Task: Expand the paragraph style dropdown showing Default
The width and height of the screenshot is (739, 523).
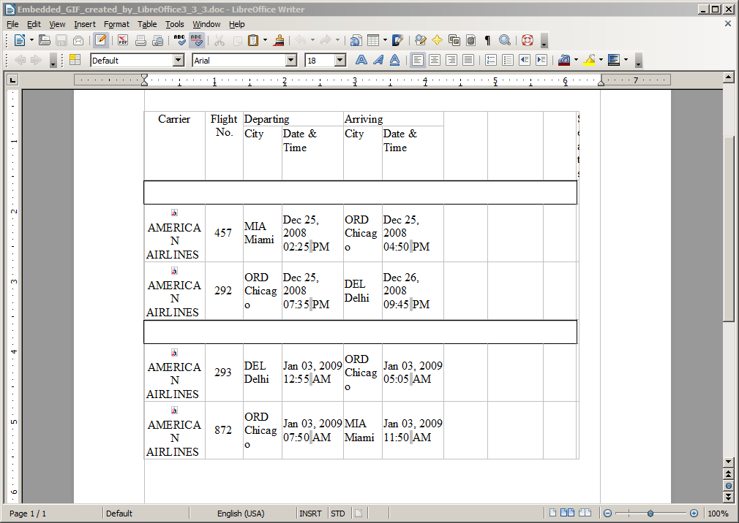Action: pyautogui.click(x=178, y=61)
